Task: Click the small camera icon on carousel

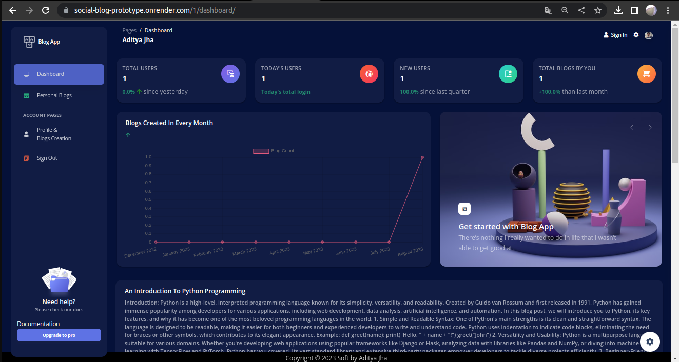Action: point(464,209)
